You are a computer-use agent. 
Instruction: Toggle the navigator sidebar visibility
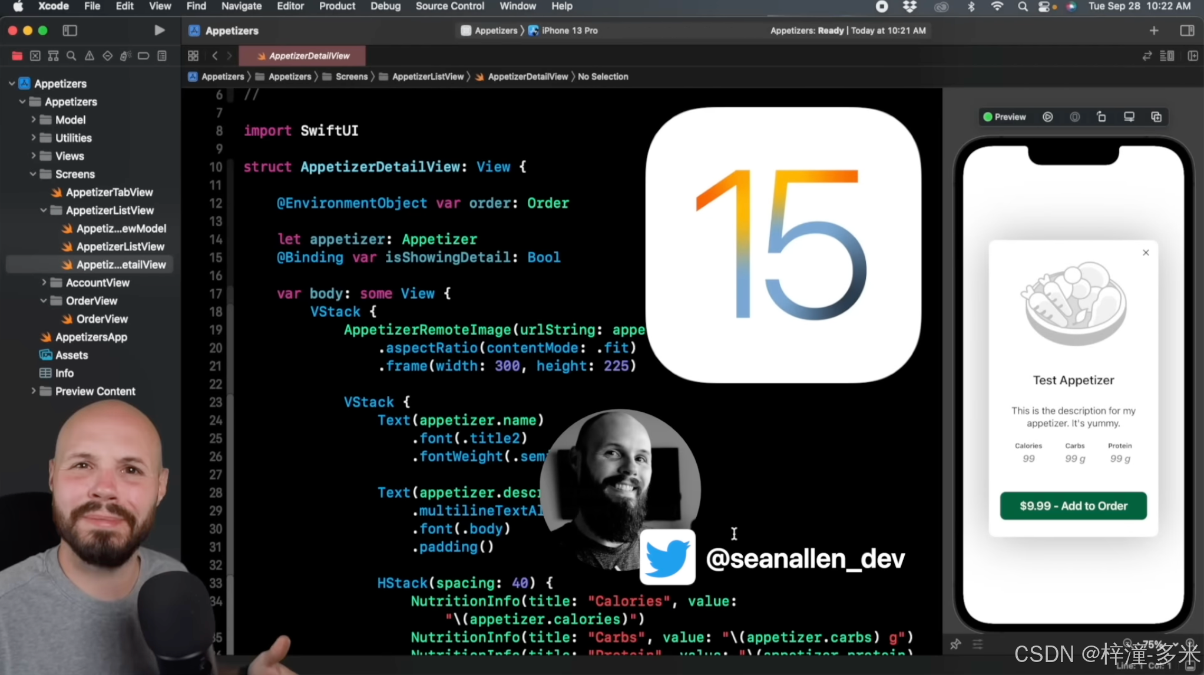70,30
